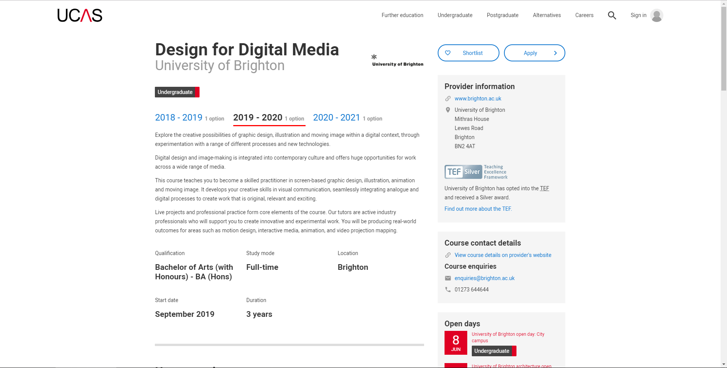Image resolution: width=727 pixels, height=368 pixels.
Task: Open the Further education menu
Action: coord(402,15)
